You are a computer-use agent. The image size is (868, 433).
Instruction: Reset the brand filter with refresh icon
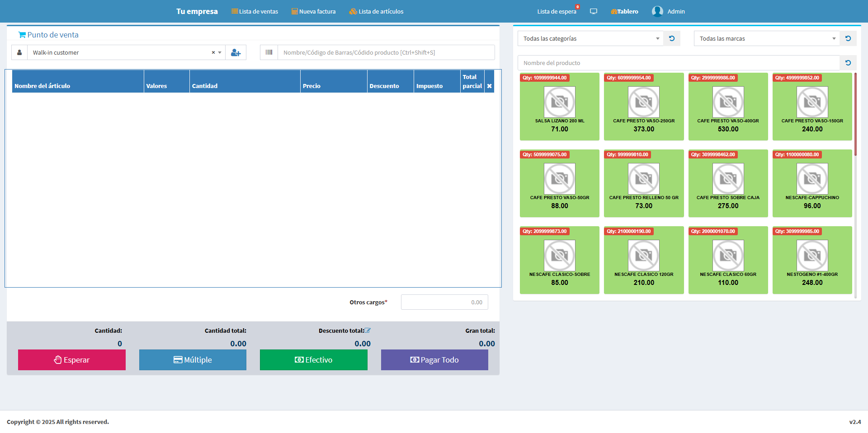[x=848, y=39]
